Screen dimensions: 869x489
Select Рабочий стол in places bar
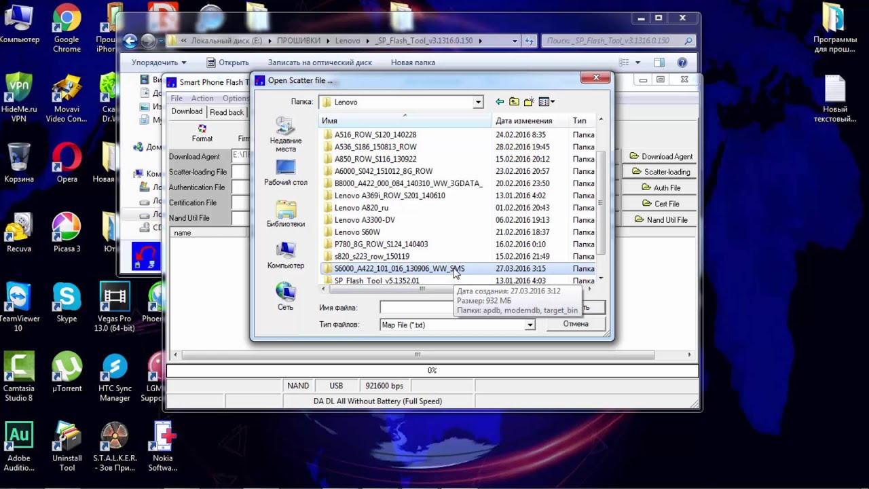(x=286, y=173)
